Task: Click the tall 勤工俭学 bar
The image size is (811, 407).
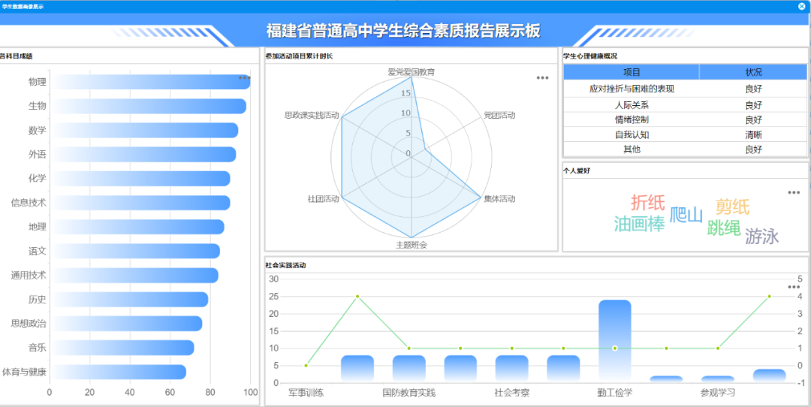Action: pyautogui.click(x=614, y=342)
